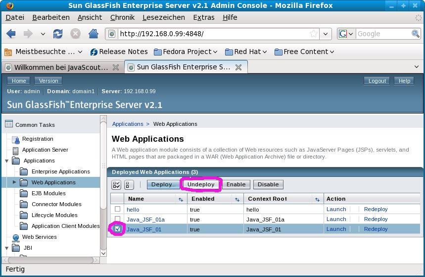Tick the checkbox for hello application
This screenshot has width=425, height=277.
(117, 209)
